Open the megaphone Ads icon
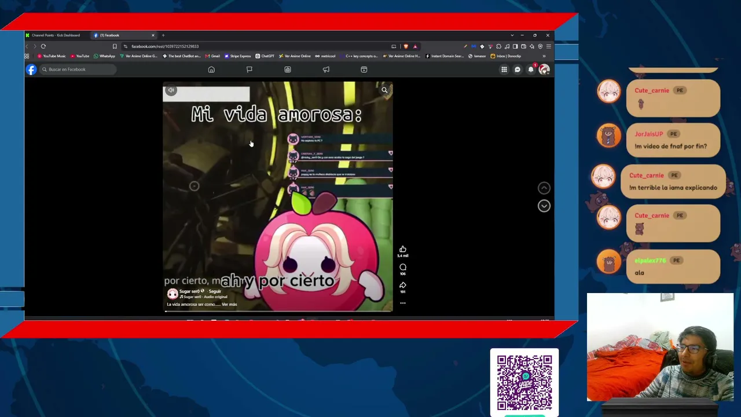Image resolution: width=741 pixels, height=417 pixels. coord(326,69)
